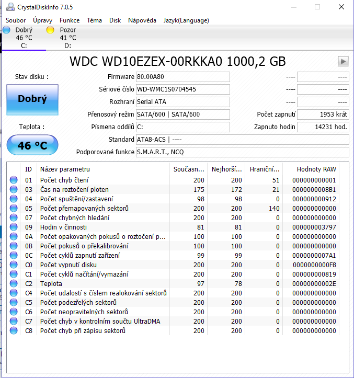Switch to the D: disk tab
The width and height of the screenshot is (354, 378).
pyautogui.click(x=68, y=38)
